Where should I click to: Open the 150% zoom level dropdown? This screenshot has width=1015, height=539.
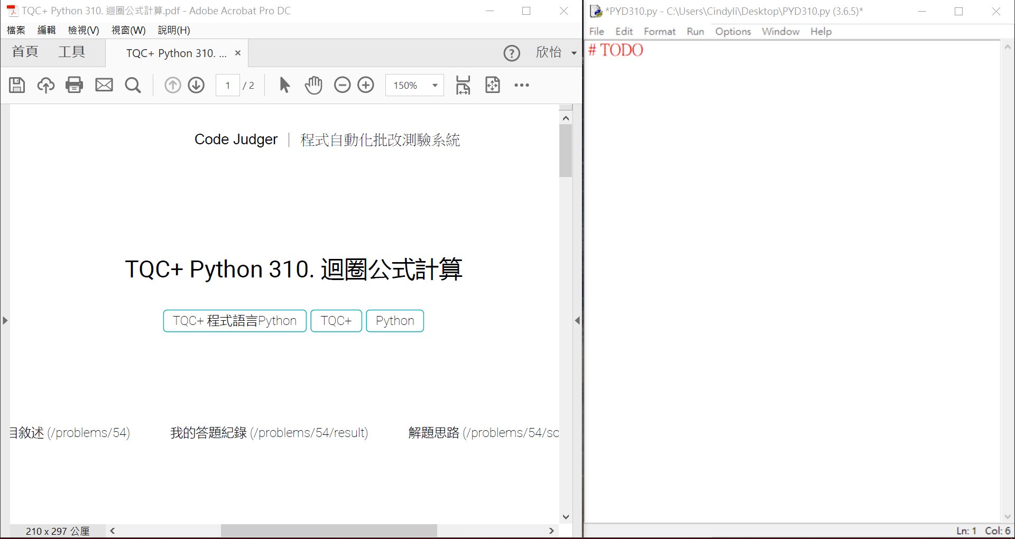(x=435, y=85)
